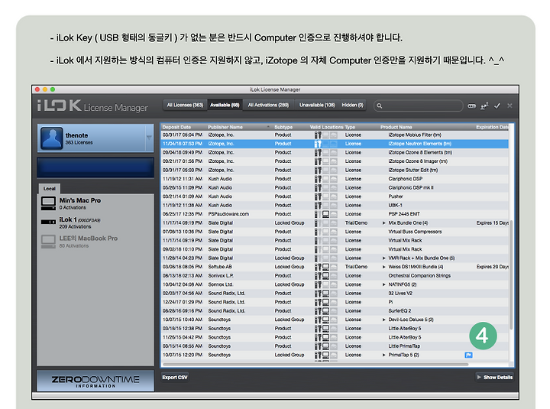This screenshot has width=550, height=409.
Task: Click the PSPaudioware.com publisher cell
Action: (228, 214)
